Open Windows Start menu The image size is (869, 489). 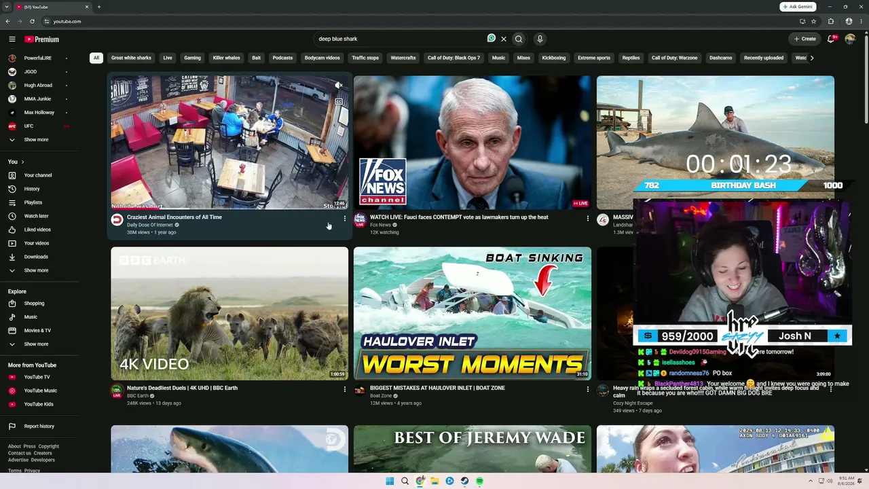390,481
